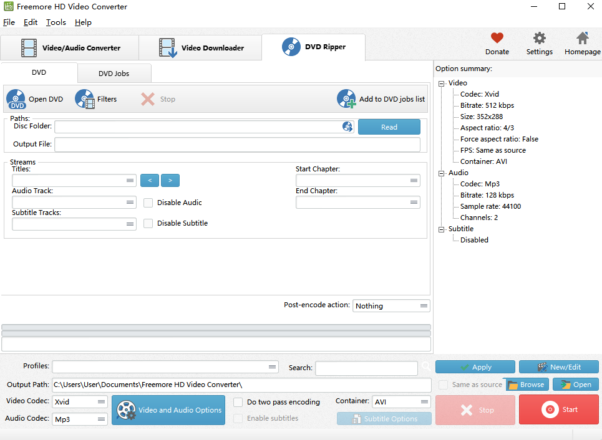Image resolution: width=602 pixels, height=440 pixels.
Task: Select tree row 'Size: 352x288'
Action: point(482,117)
